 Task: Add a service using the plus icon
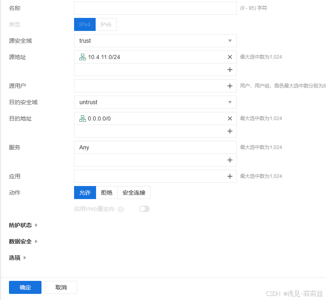tap(230, 160)
